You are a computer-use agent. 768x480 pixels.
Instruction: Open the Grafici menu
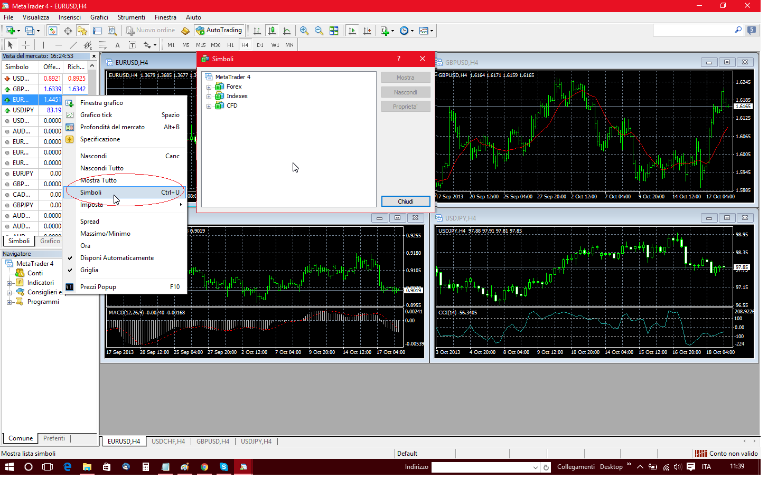(99, 17)
